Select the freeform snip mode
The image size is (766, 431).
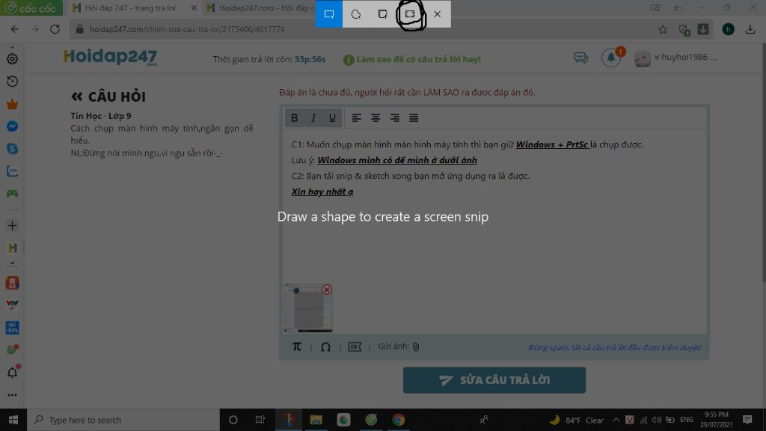tap(355, 13)
